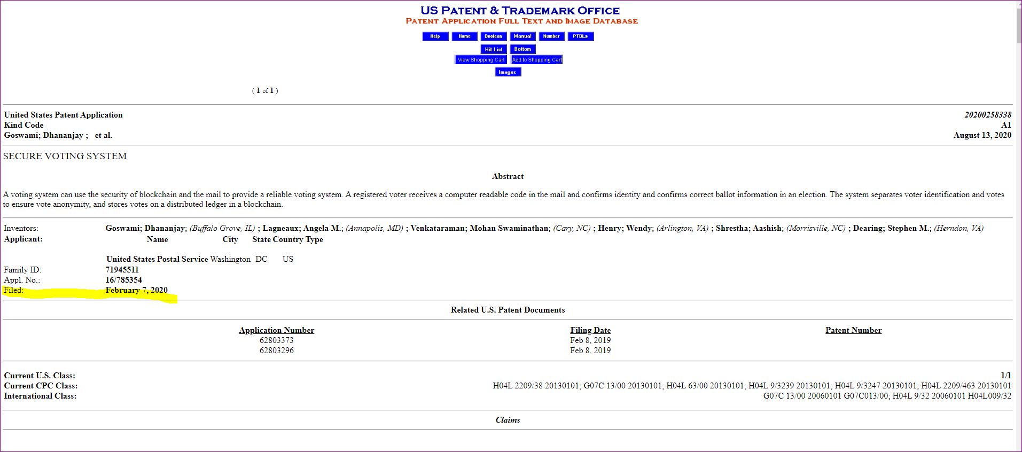Click inventor name Shrestha; Aashish

[x=750, y=228]
